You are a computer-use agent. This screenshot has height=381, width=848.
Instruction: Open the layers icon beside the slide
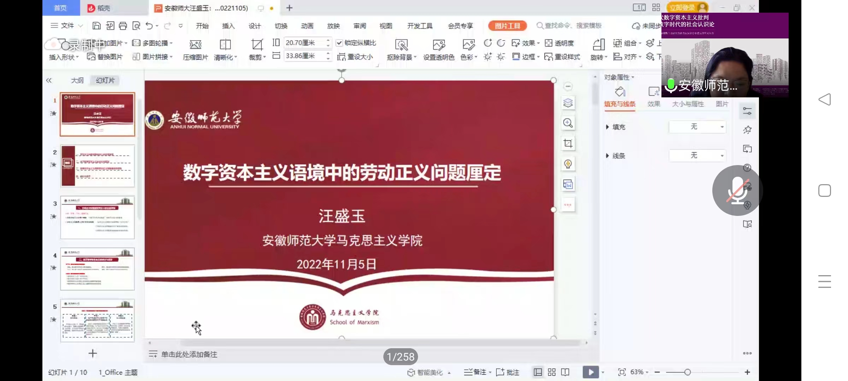568,103
